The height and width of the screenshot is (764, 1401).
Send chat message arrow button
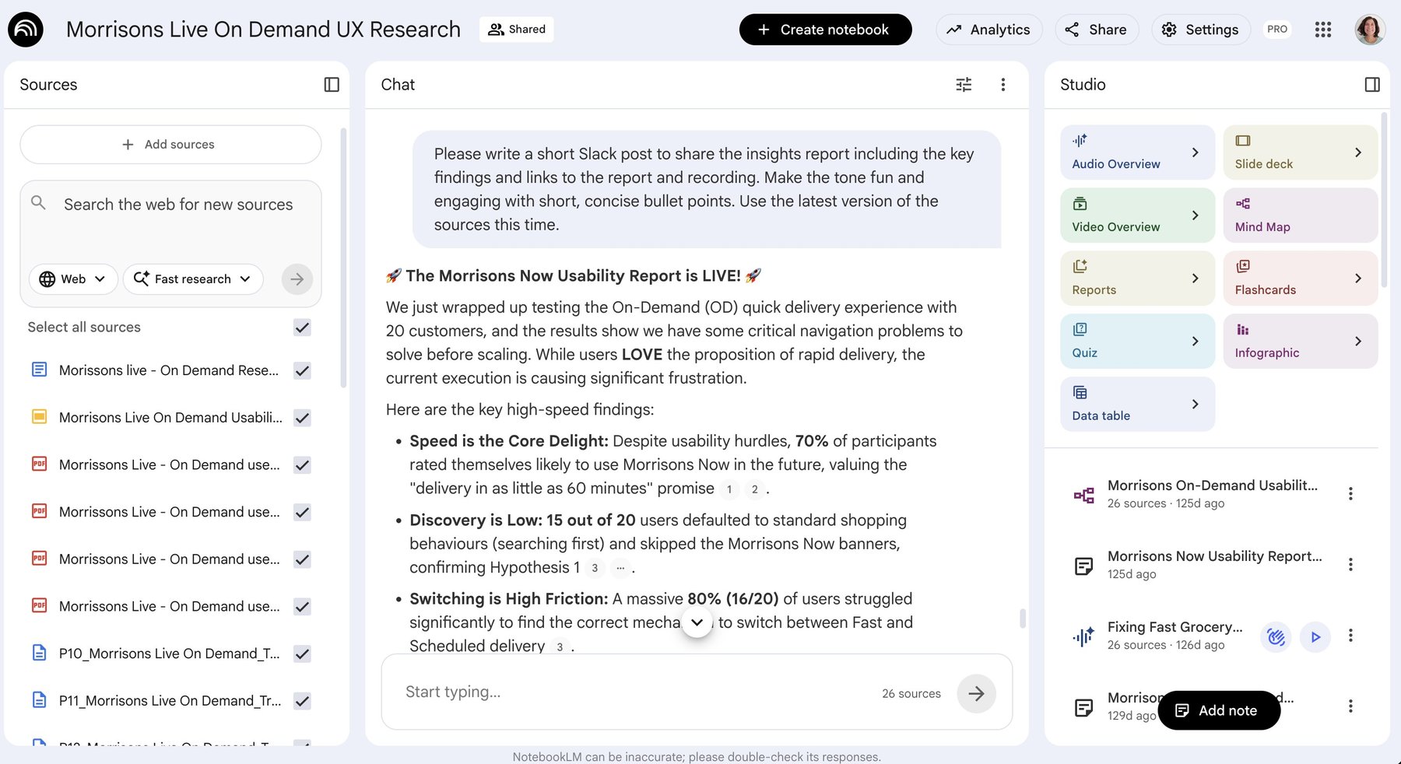pos(976,693)
